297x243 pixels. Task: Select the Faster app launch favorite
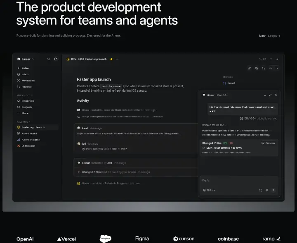(37, 127)
